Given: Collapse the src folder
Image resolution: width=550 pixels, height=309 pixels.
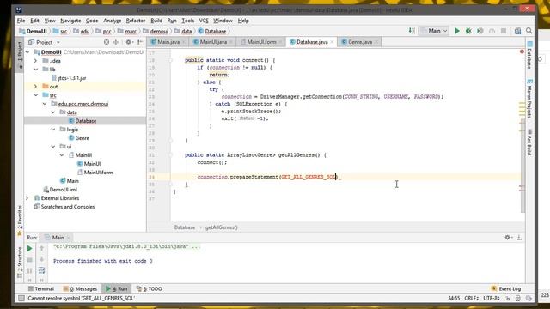Looking at the screenshot, I should pyautogui.click(x=36, y=95).
